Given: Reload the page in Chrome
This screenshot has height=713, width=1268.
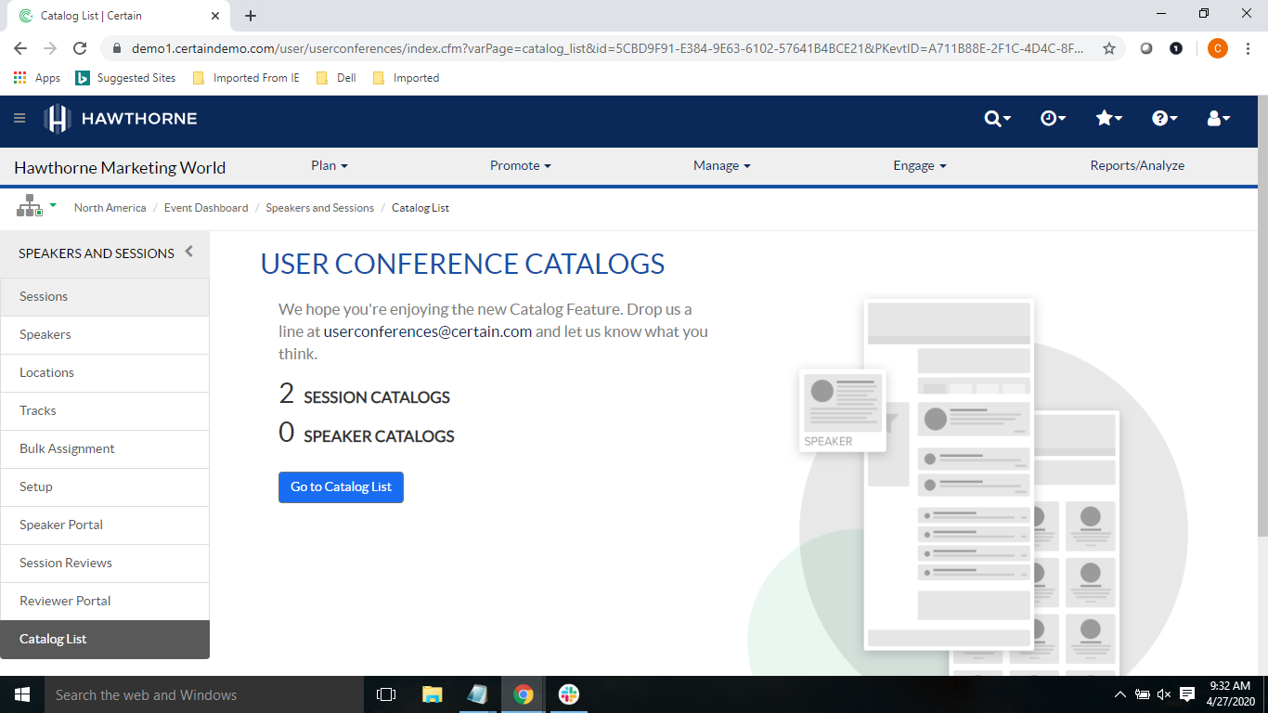Looking at the screenshot, I should coord(80,48).
